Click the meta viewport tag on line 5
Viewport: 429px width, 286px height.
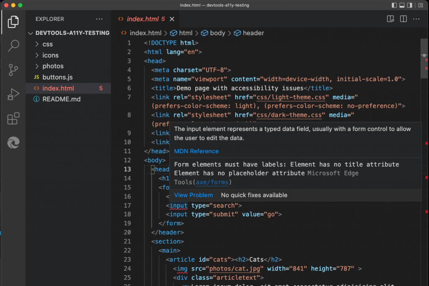[278, 79]
